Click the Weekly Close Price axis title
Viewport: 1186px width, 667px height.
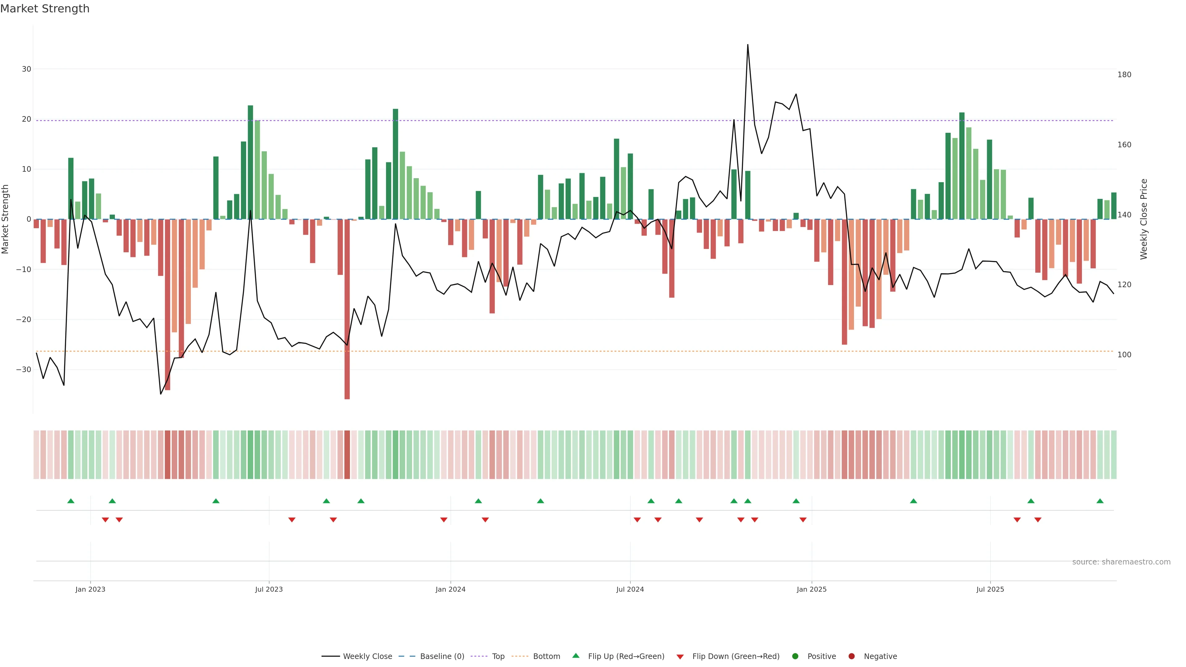click(x=1144, y=219)
